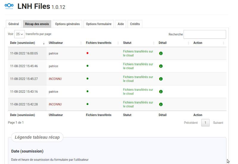This screenshot has width=238, height=164.
Task: Click version number 1.0.12
Action: 58,7
